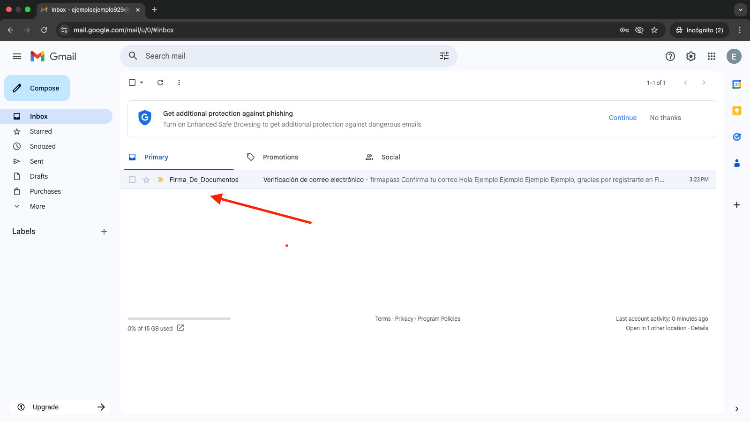This screenshot has height=422, width=750.
Task: Open Google Tasks side panel
Action: coord(737,137)
